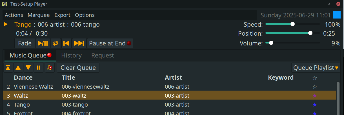Image resolution: width=344 pixels, height=115 pixels.
Task: Move selected queue song down
Action: point(28,68)
